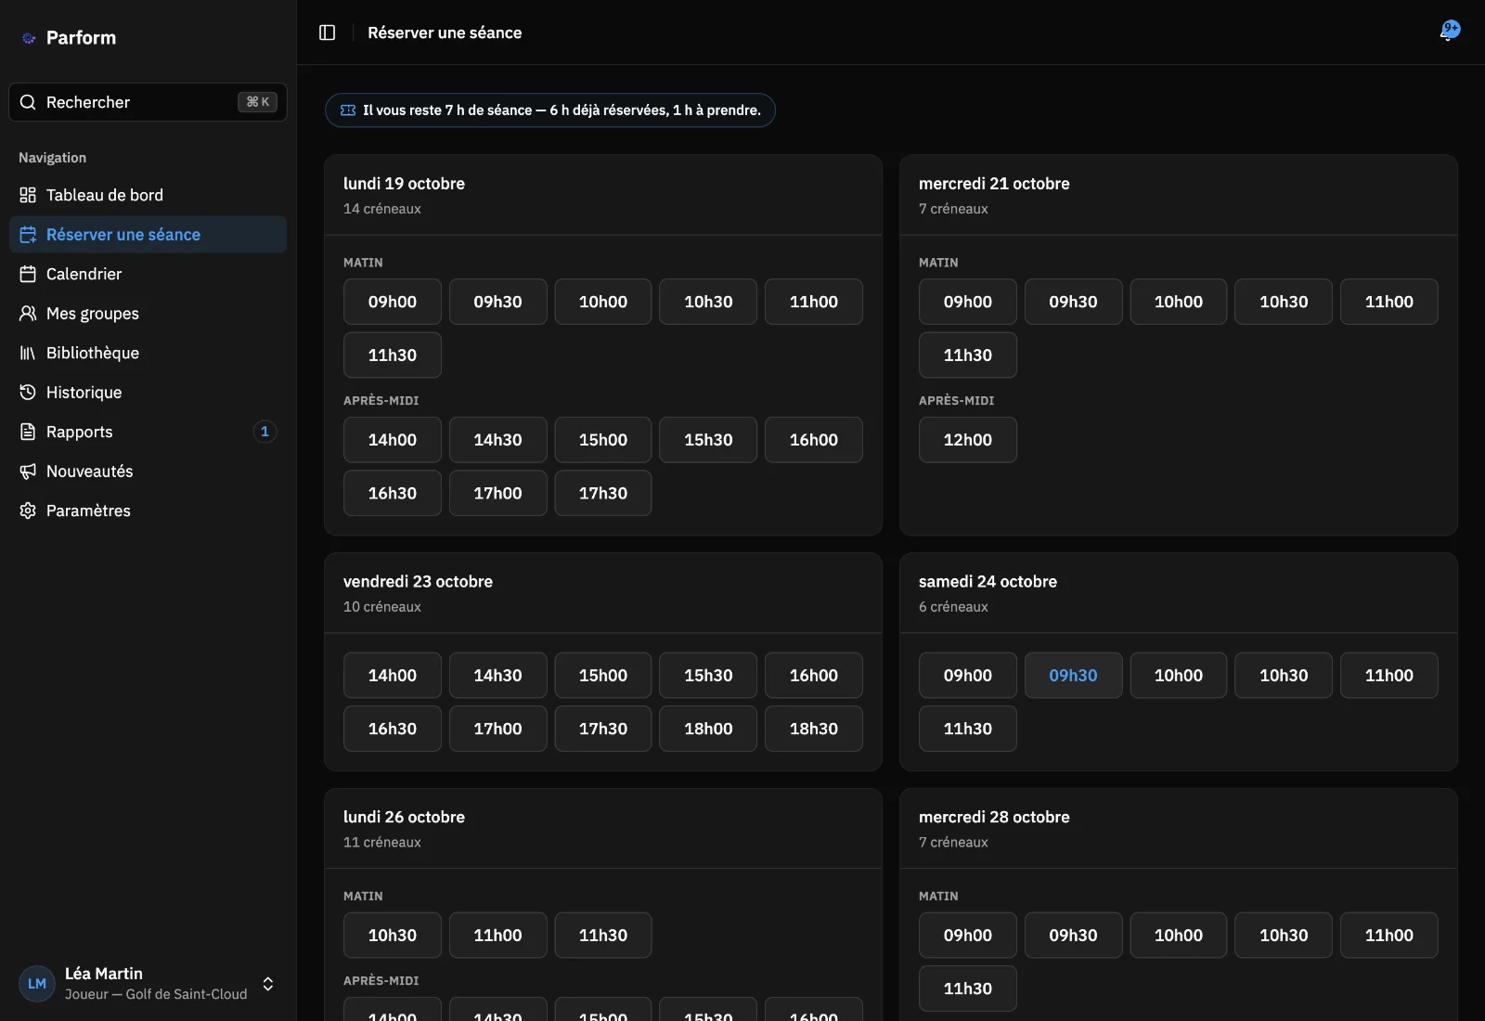This screenshot has height=1021, width=1485.
Task: Select 17h30 on lundi 19 octobre
Action: pos(603,493)
